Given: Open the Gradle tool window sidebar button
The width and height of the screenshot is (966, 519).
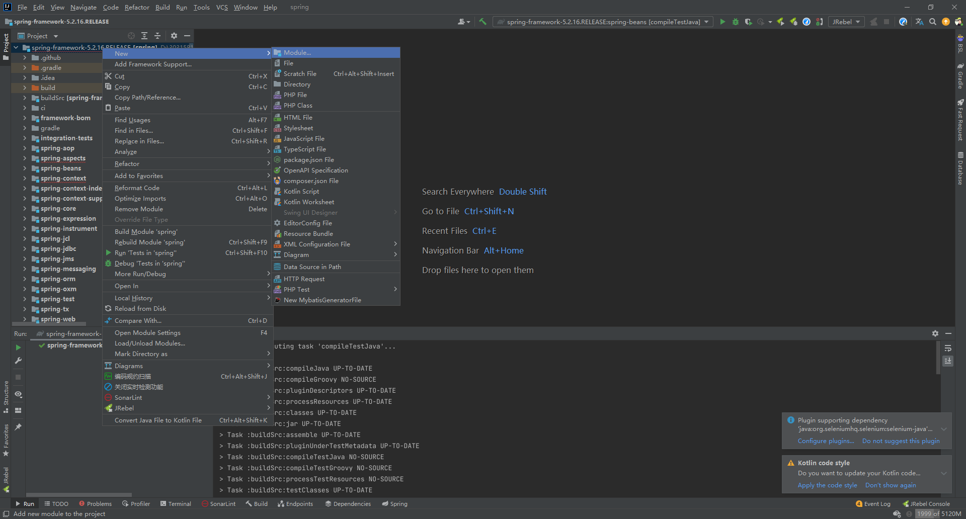Looking at the screenshot, I should tap(960, 76).
